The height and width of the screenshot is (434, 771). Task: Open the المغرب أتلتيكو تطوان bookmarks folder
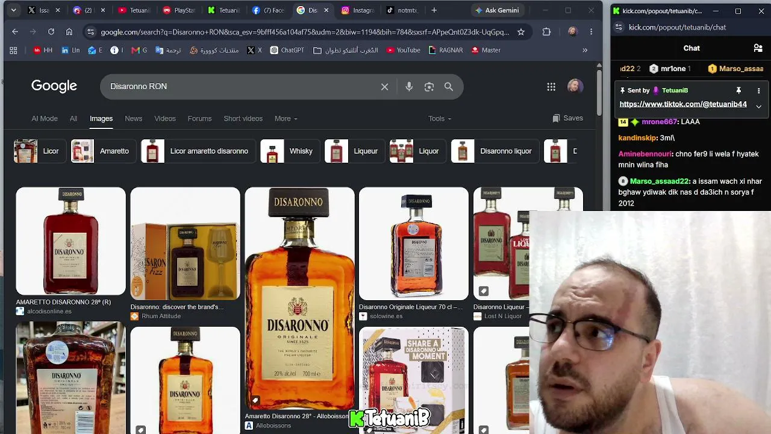click(346, 50)
